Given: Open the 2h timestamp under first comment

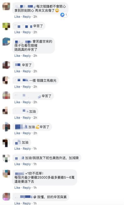Looking at the screenshot, I should click(x=35, y=17).
